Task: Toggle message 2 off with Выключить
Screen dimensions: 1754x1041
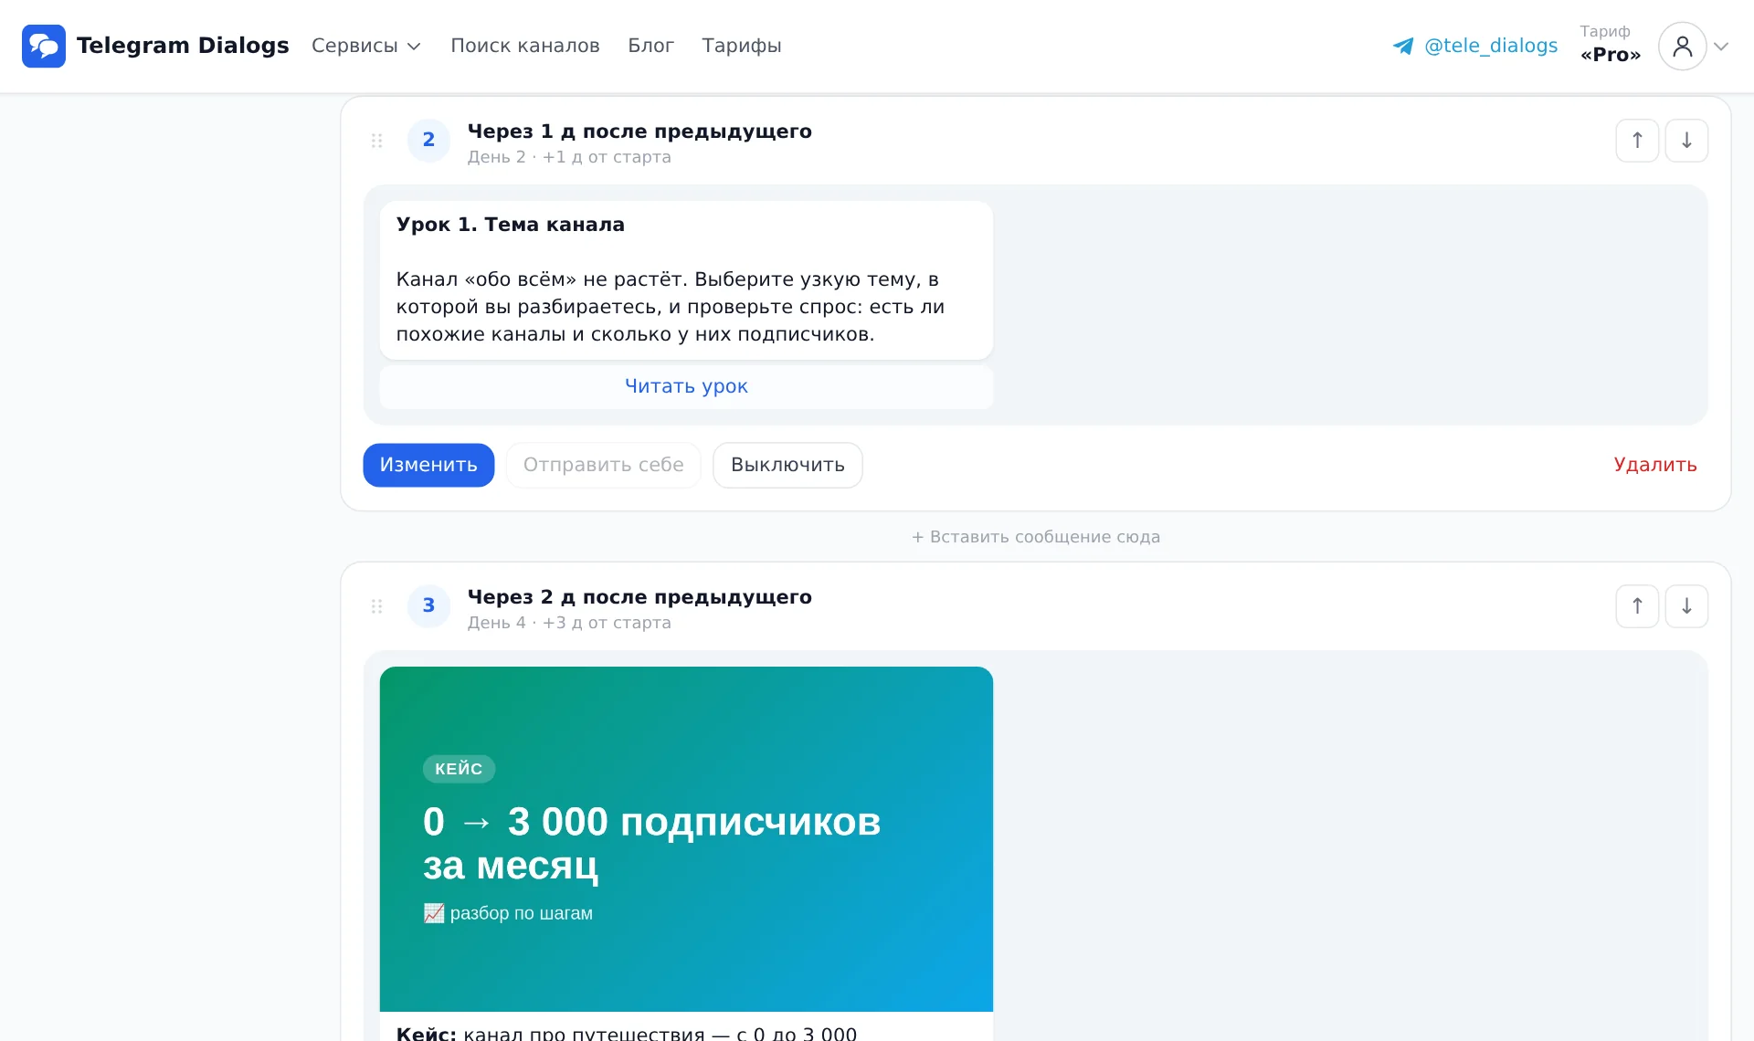Action: click(787, 465)
